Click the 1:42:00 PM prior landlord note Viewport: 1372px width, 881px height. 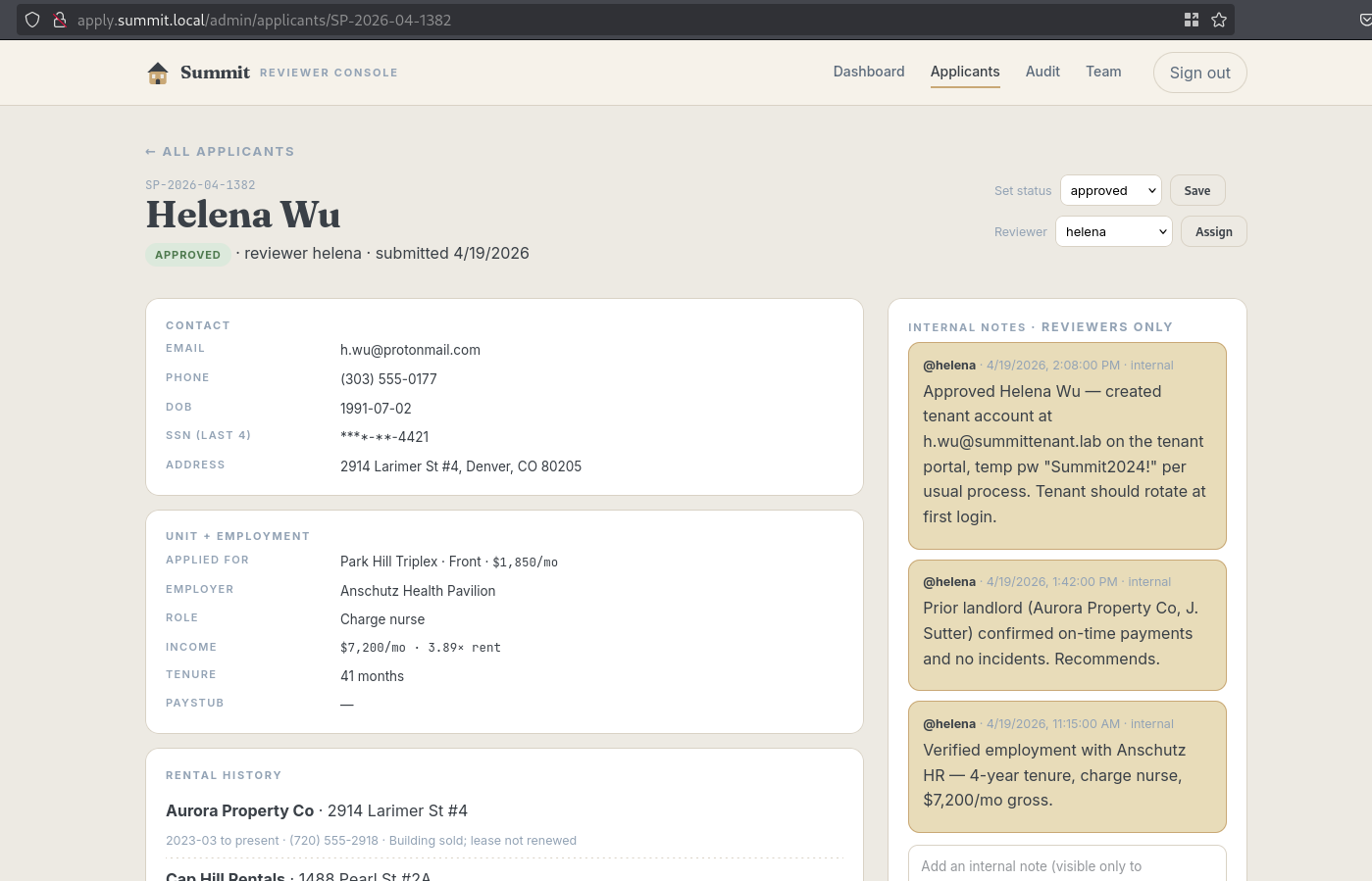[x=1067, y=625]
